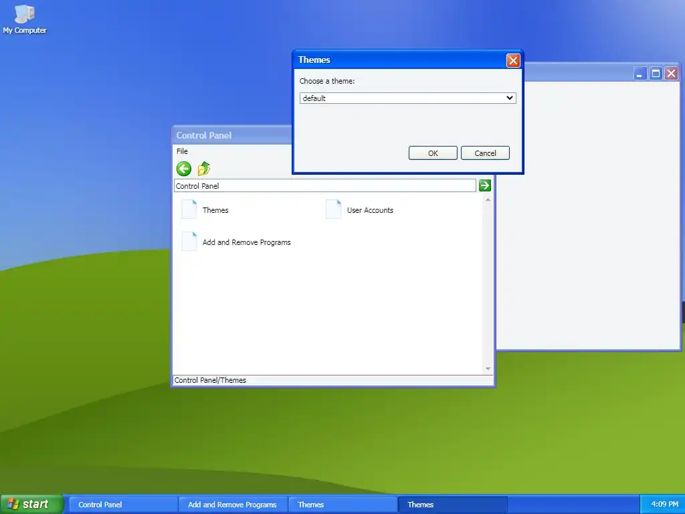Viewport: 685px width, 514px height.
Task: Select the active Themes taskbar button
Action: click(453, 505)
